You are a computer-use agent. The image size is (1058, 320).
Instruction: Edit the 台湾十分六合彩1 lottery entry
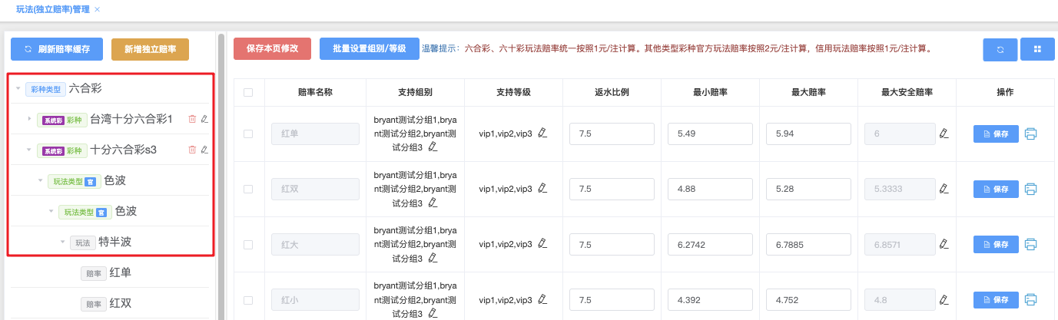tap(204, 119)
